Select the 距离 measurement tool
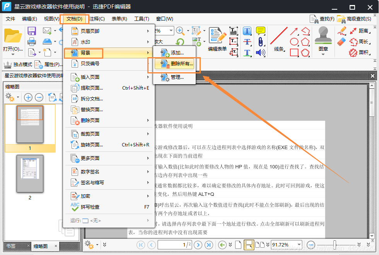This screenshot has width=379, height=255. tap(360, 31)
